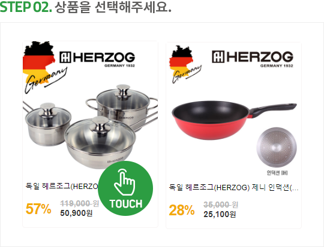Tap the green TOUCH hand icon
This screenshot has width=324, height=247.
[125, 188]
